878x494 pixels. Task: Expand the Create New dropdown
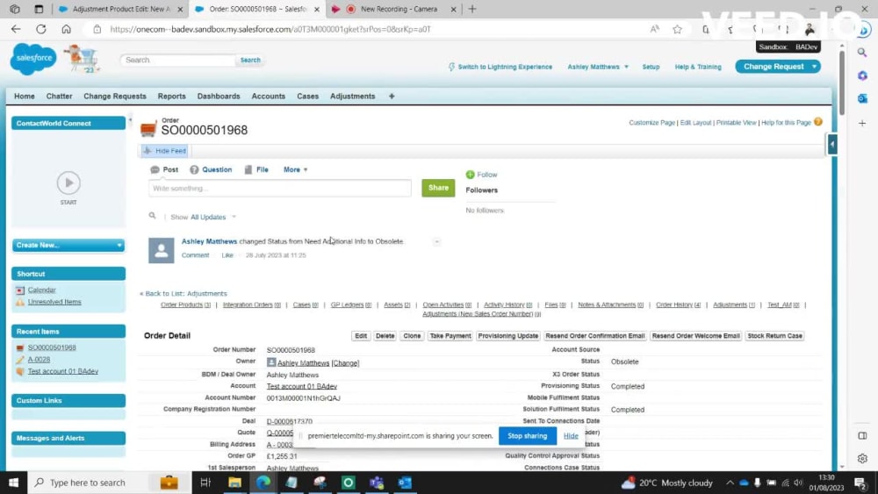pyautogui.click(x=68, y=245)
